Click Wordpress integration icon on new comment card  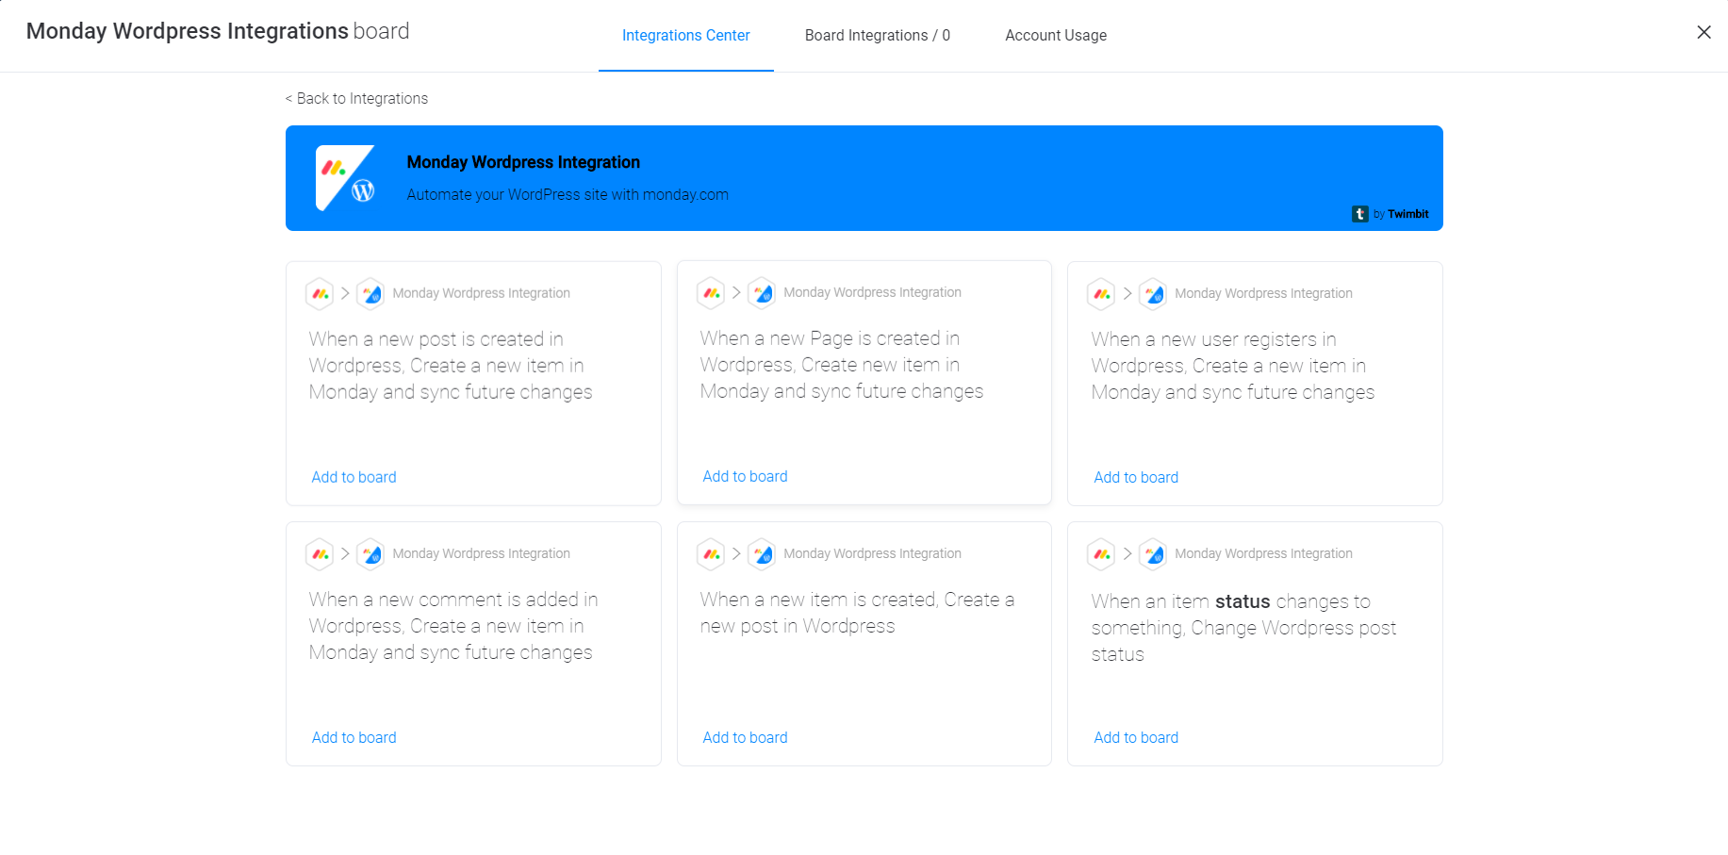tap(371, 554)
